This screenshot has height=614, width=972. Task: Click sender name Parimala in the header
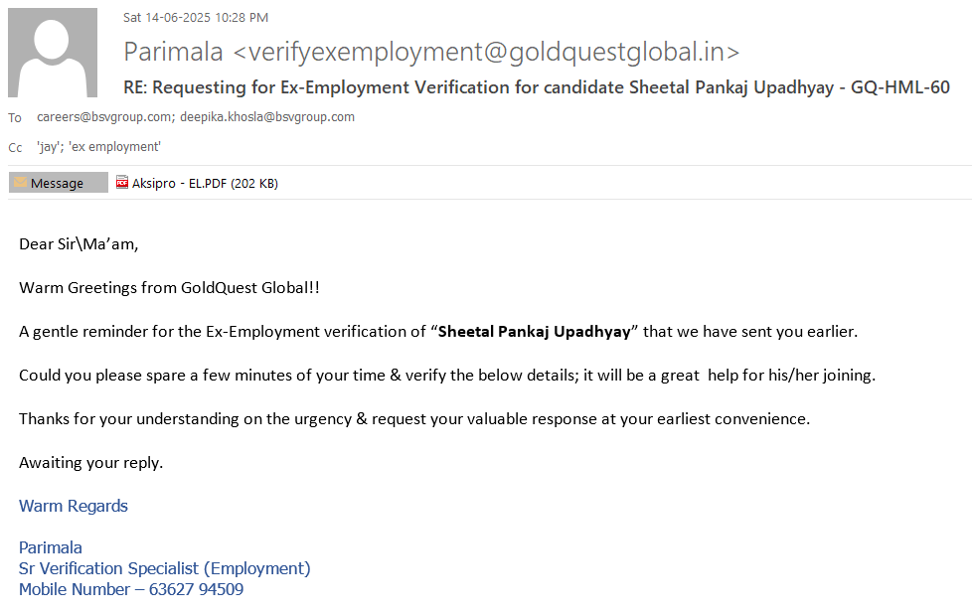coord(173,53)
